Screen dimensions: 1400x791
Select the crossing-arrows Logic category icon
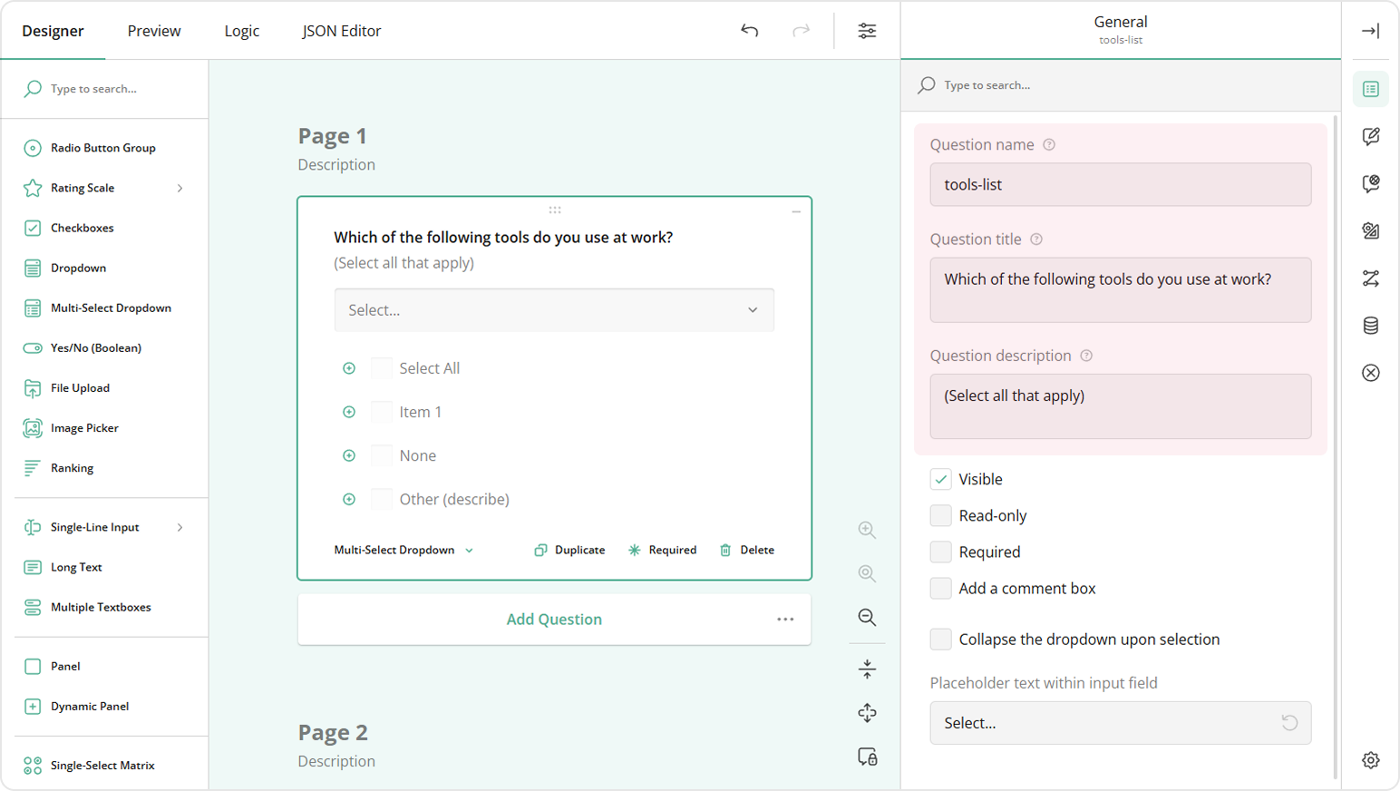coord(1370,278)
